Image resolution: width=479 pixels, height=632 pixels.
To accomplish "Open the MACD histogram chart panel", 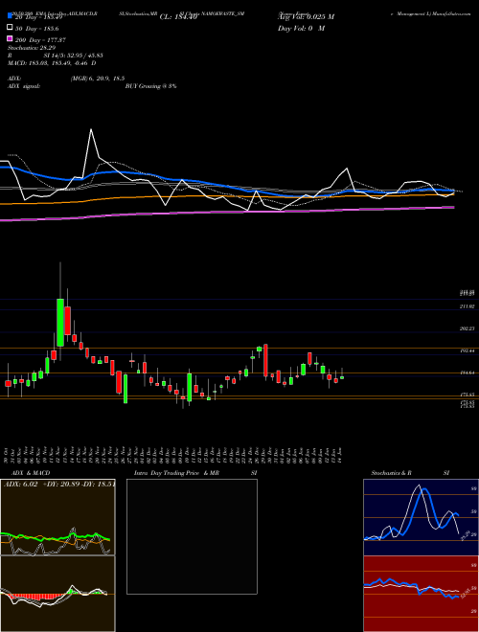I will [57, 594].
